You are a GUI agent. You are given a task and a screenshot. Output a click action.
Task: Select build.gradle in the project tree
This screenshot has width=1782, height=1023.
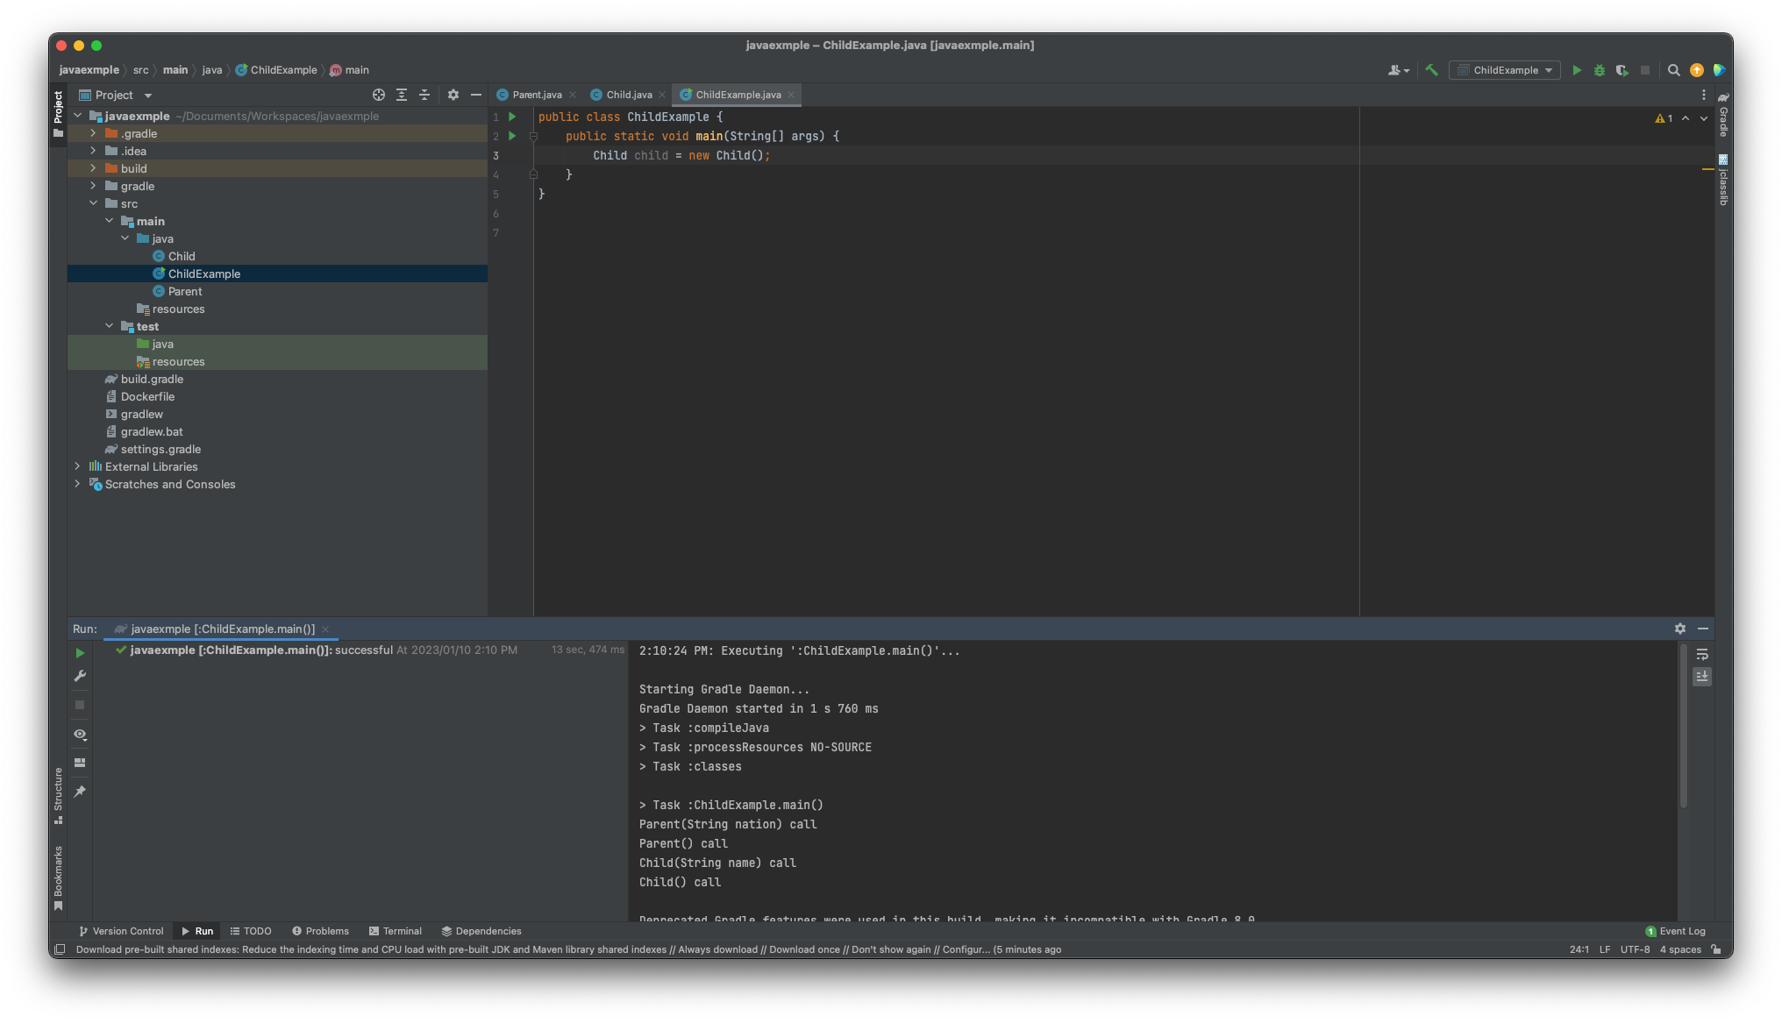(152, 379)
